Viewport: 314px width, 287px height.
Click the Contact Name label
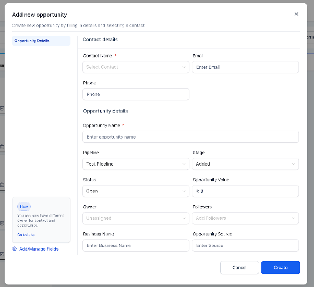[x=98, y=56]
